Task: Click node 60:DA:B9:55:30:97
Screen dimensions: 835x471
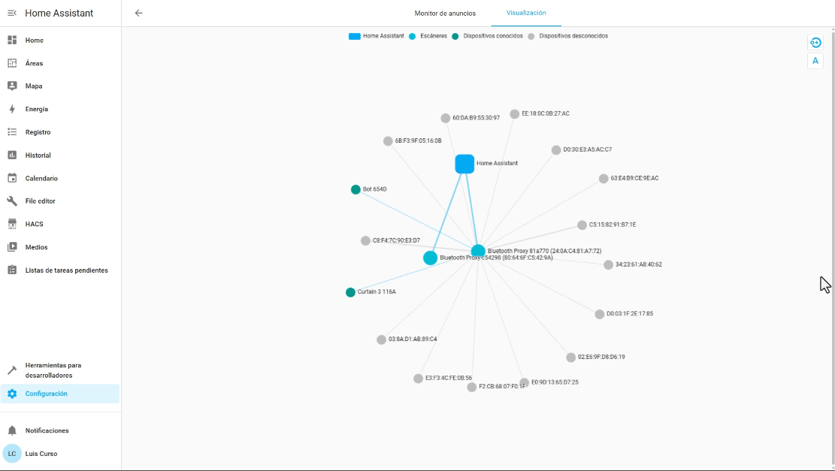Action: (x=445, y=118)
